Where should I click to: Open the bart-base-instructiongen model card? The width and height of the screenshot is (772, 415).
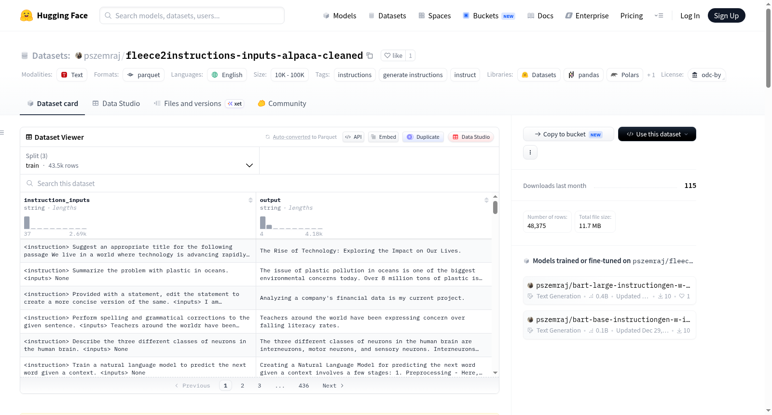[x=609, y=325]
